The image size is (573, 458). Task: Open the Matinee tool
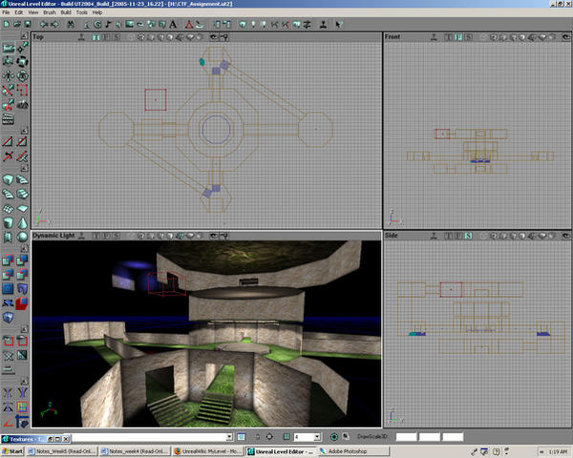pos(8,118)
